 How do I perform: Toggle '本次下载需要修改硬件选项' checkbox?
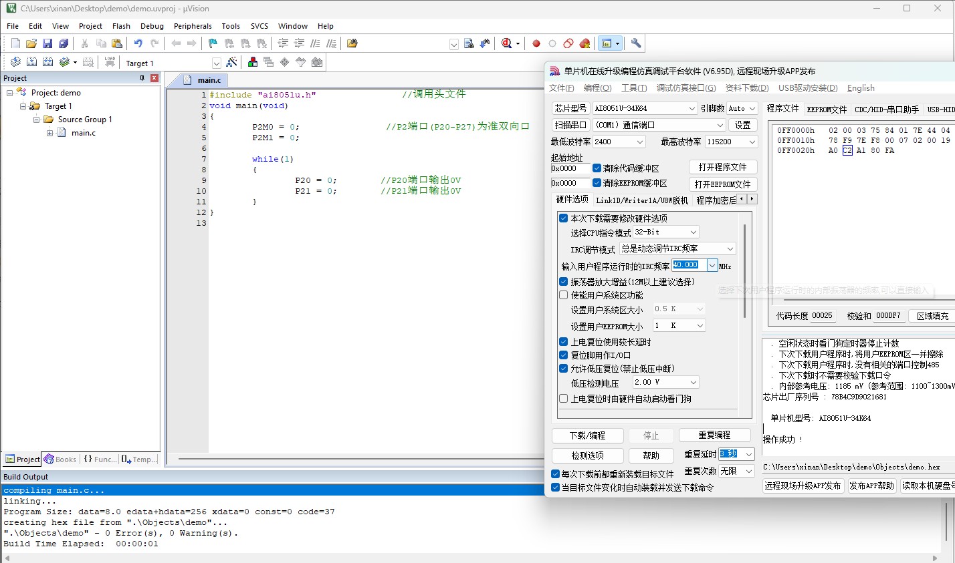coord(563,218)
